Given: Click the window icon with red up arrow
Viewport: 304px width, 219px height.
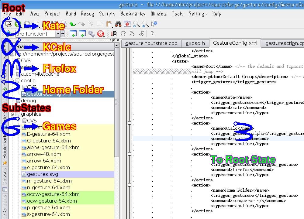Looking at the screenshot, I should pos(127,24).
